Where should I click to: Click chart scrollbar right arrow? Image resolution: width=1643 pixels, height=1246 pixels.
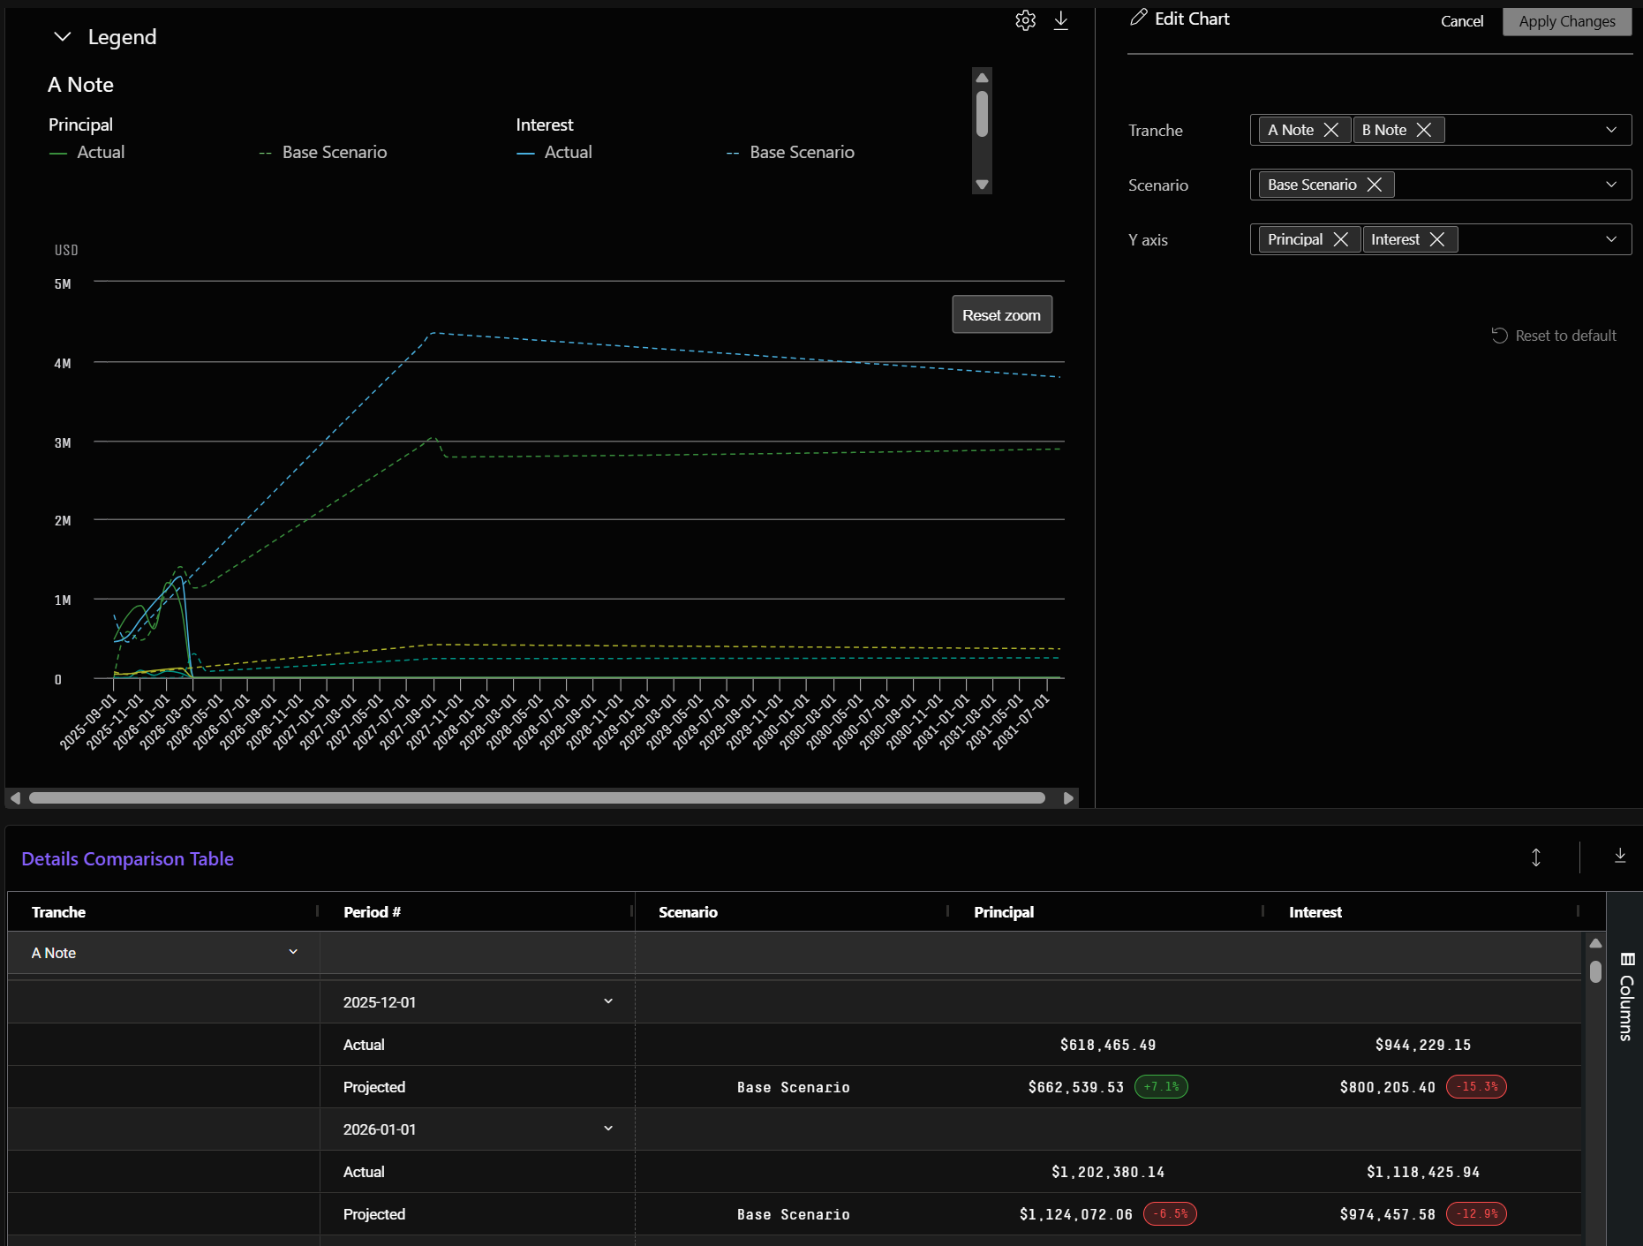coord(1068,798)
